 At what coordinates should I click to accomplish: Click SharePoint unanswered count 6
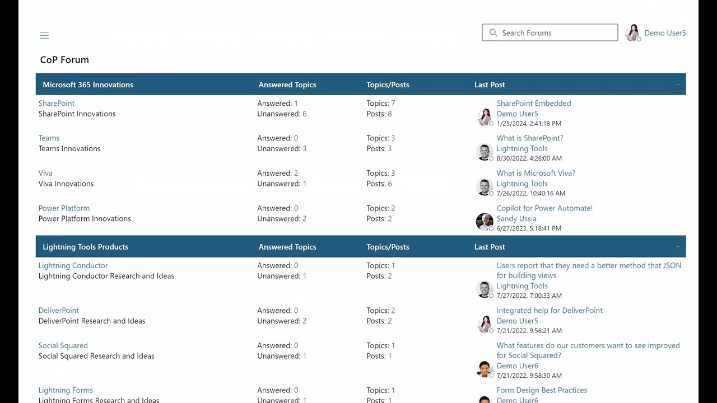(x=304, y=114)
